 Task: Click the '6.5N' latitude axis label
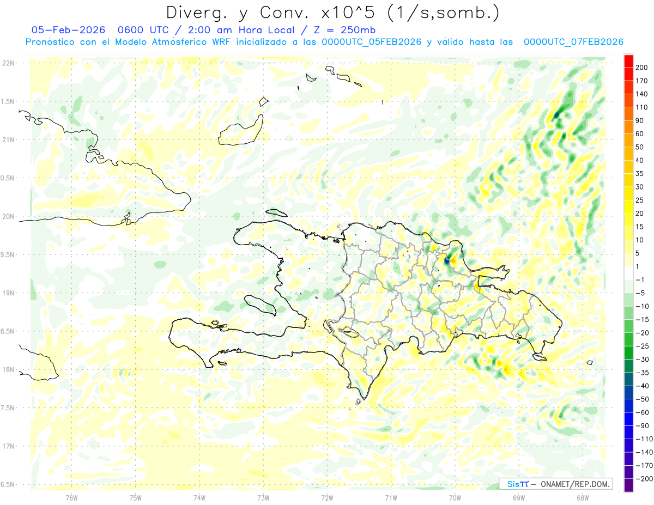click(8, 484)
